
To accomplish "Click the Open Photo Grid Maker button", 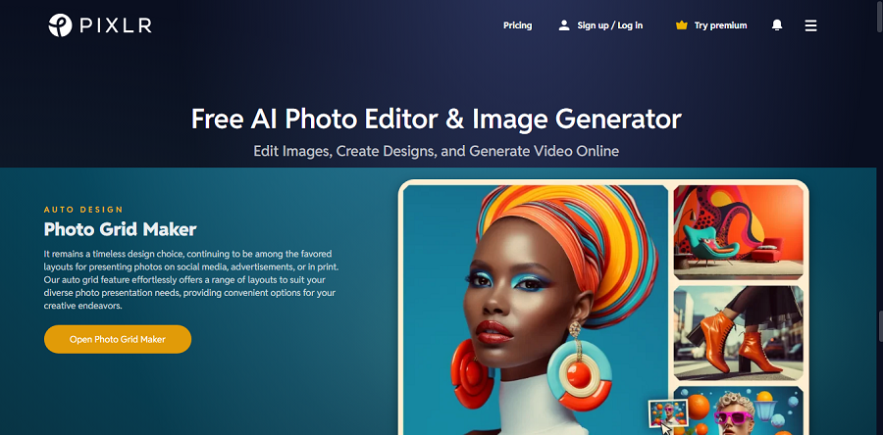I will pyautogui.click(x=118, y=339).
